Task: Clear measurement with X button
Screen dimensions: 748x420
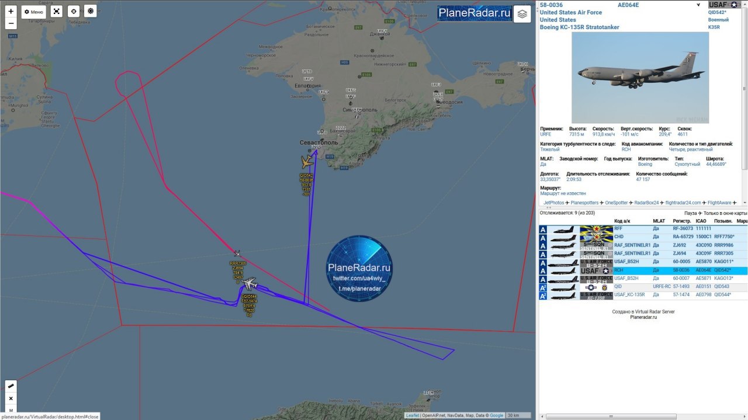Action: tap(11, 398)
